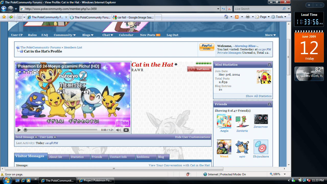This screenshot has height=184, width=327.
Task: Click the RSS feeds toolbar icon
Action: pyautogui.click(x=237, y=17)
